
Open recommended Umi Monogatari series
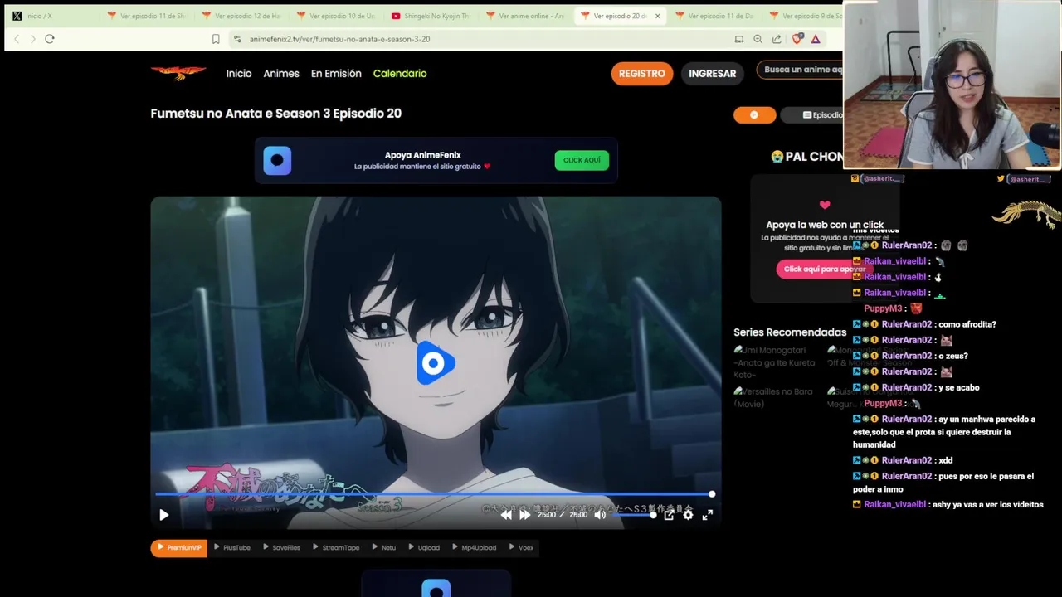click(x=774, y=362)
